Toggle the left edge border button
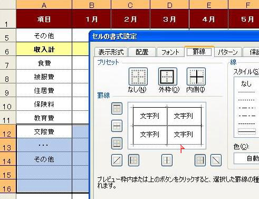259x199 pixels. [133, 160]
